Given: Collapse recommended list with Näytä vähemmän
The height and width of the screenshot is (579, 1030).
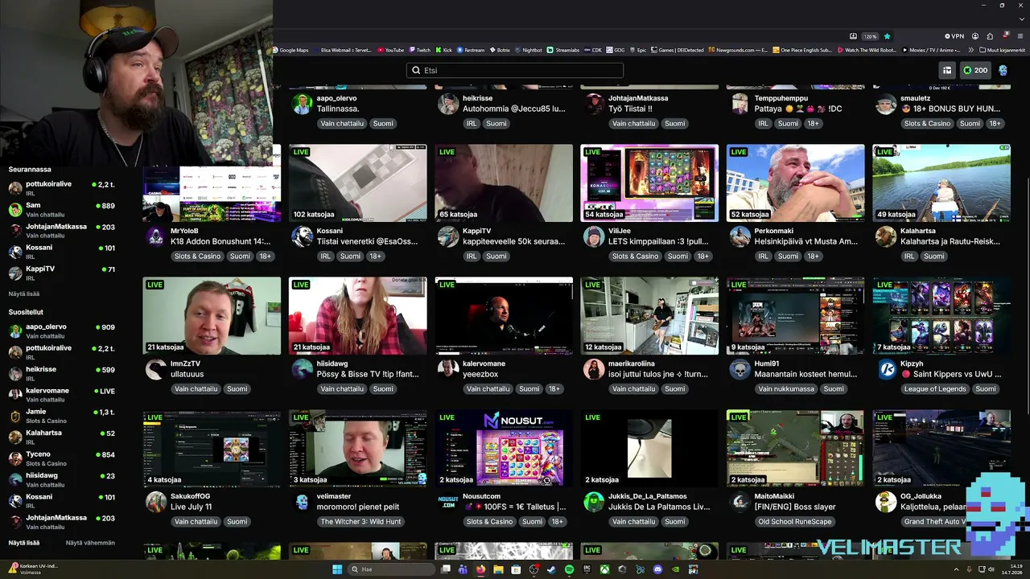Looking at the screenshot, I should [90, 543].
